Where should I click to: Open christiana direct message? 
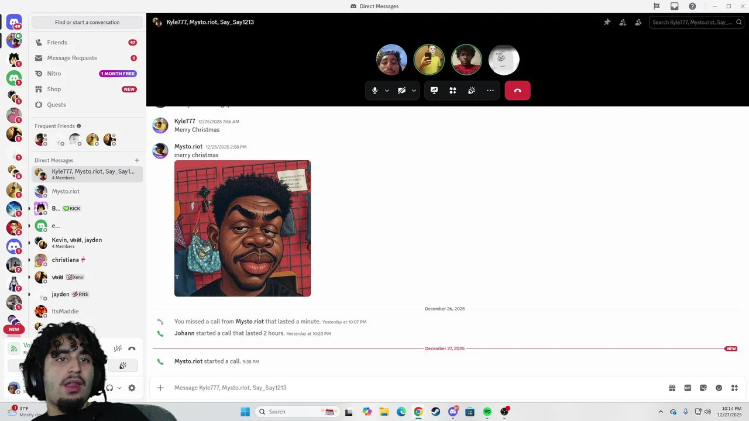pos(87,260)
